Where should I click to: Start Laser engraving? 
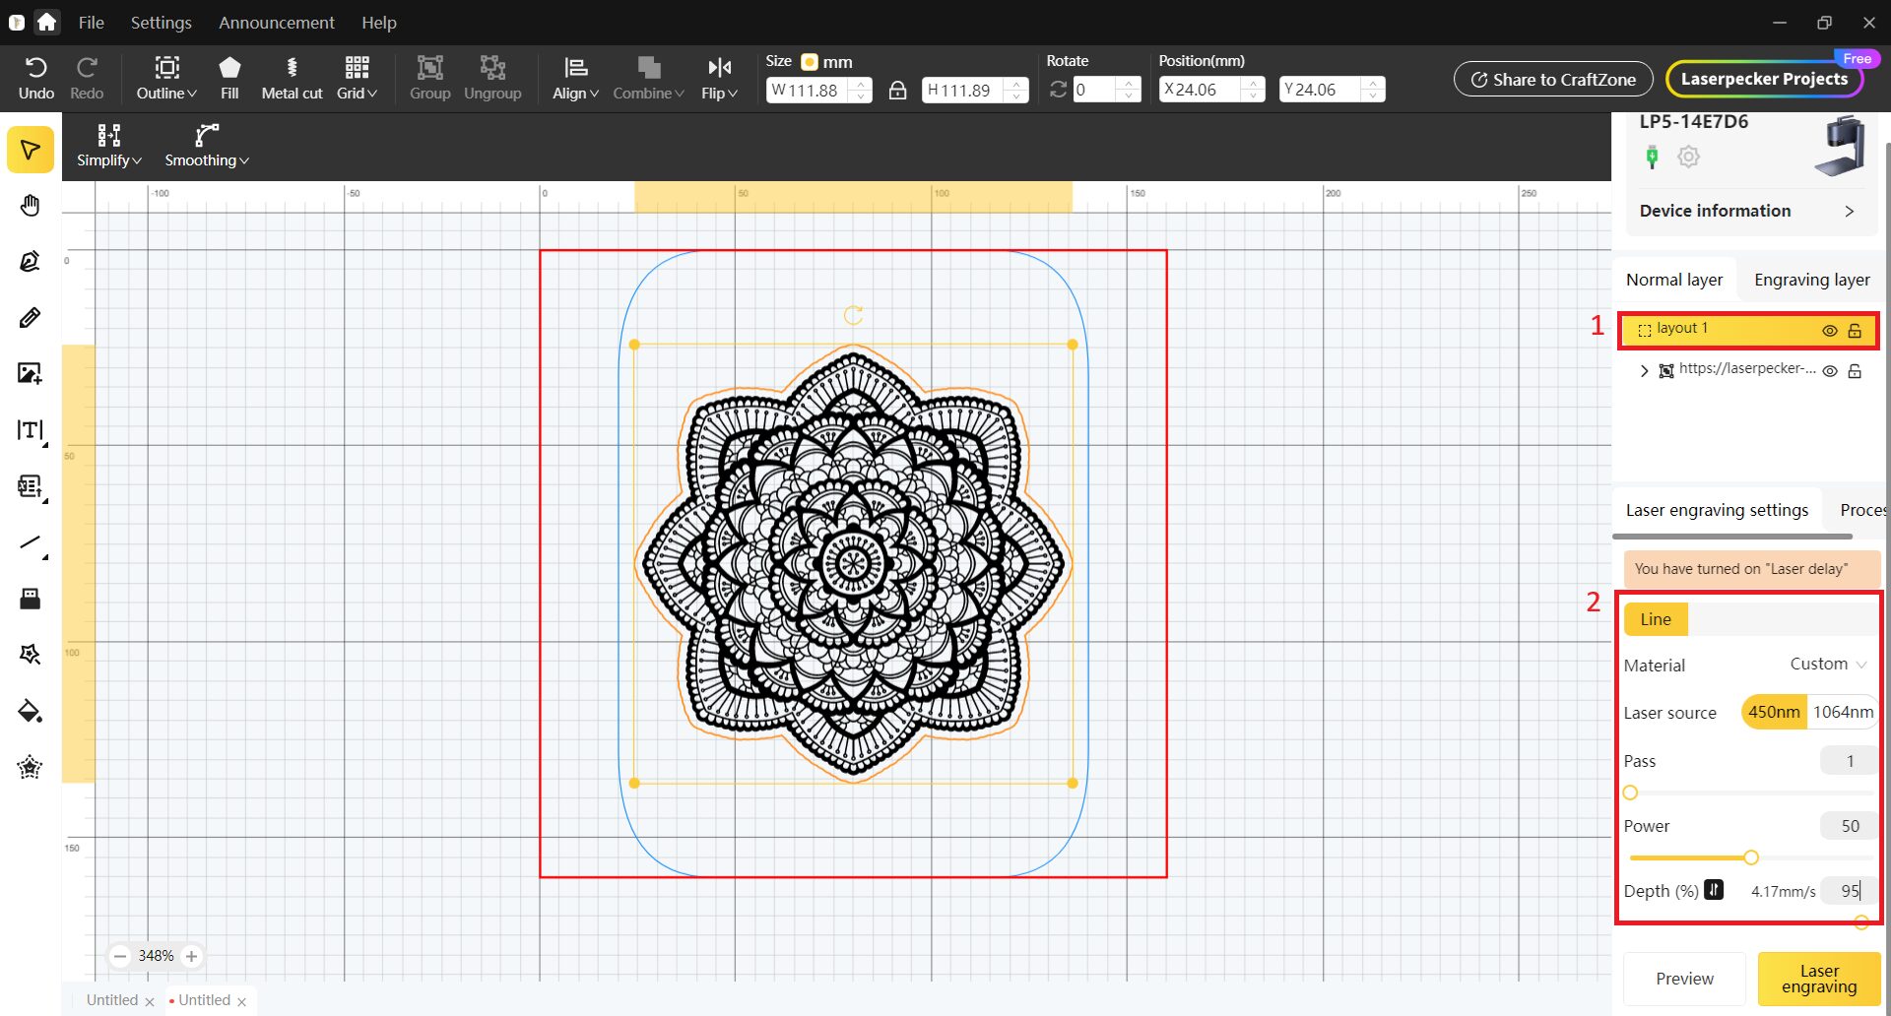click(x=1818, y=979)
